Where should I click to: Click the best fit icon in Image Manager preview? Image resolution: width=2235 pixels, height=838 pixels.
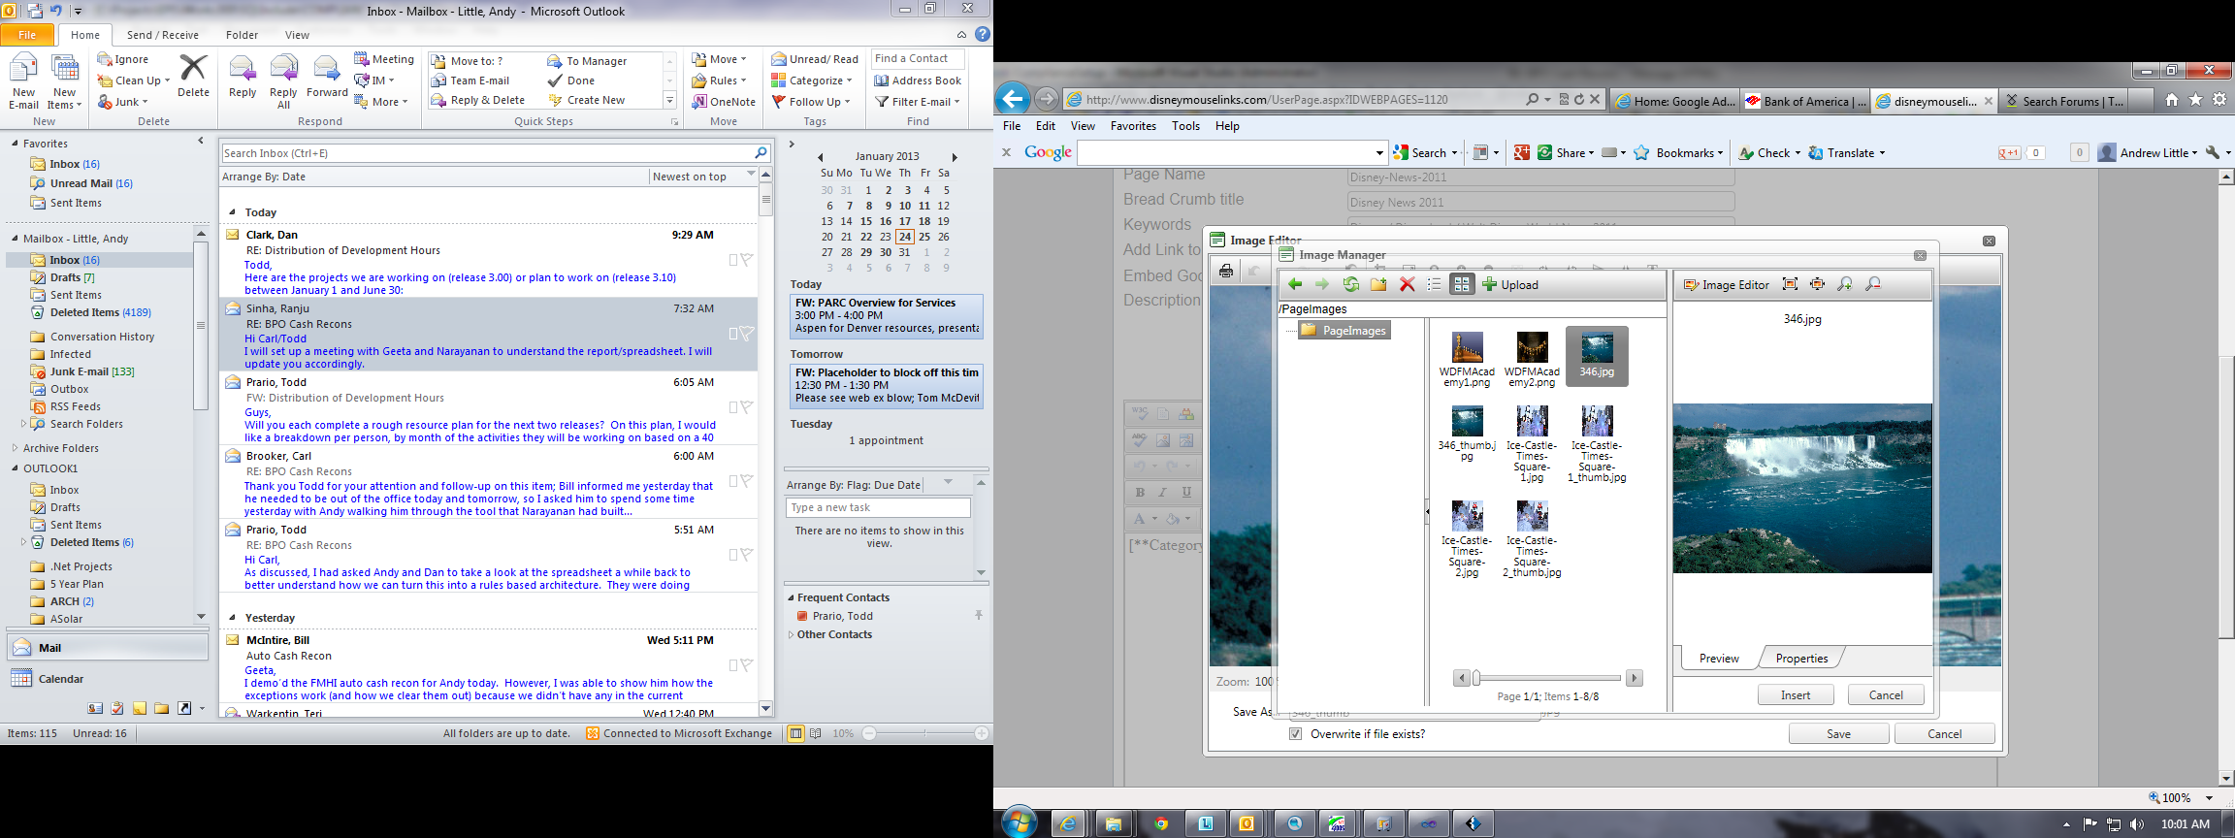(1790, 284)
